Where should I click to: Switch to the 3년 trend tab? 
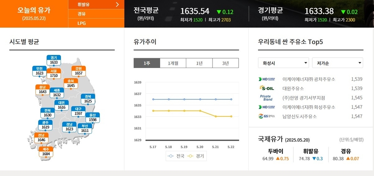coord(226,63)
